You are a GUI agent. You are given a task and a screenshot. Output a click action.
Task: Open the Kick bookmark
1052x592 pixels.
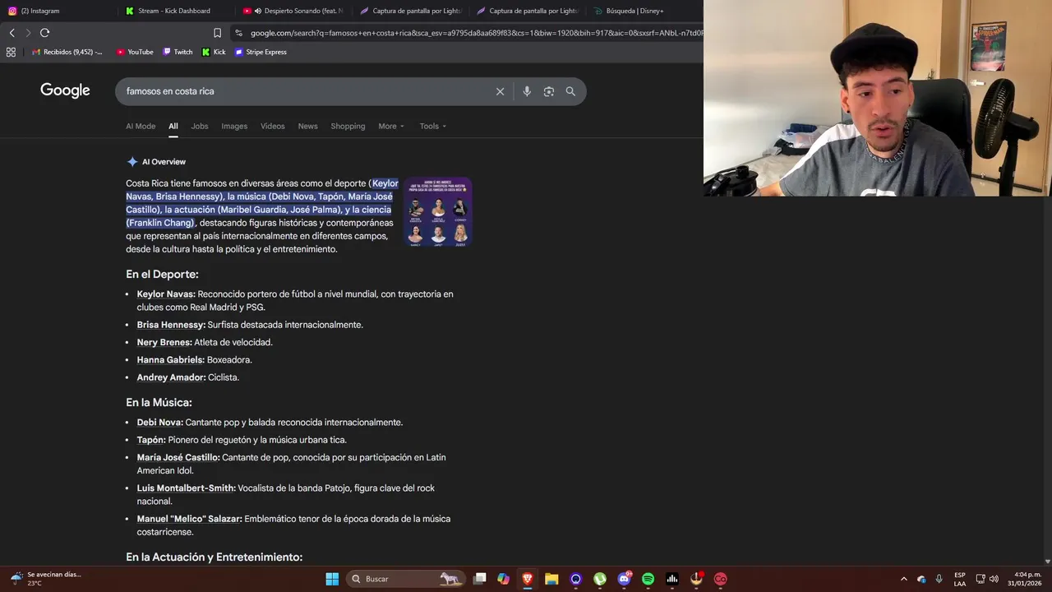[x=214, y=52]
